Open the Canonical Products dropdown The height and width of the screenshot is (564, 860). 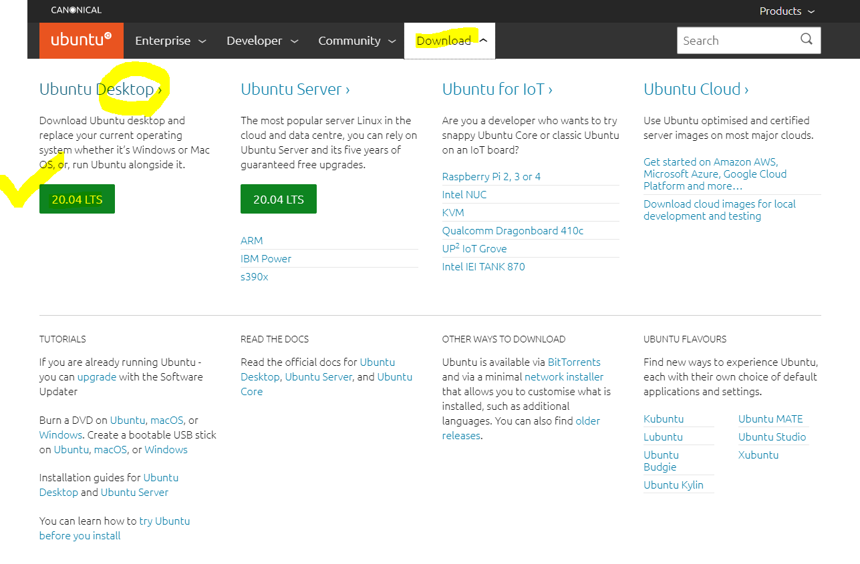point(787,11)
